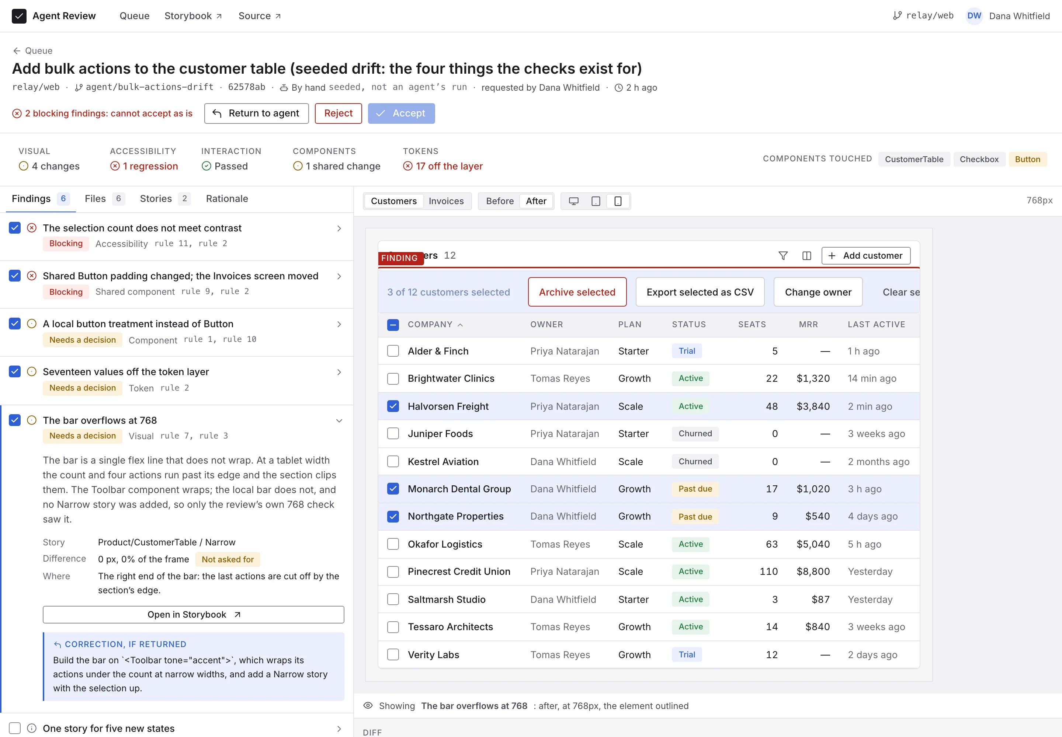The width and height of the screenshot is (1062, 737).
Task: Click Archive selected button
Action: coord(577,292)
